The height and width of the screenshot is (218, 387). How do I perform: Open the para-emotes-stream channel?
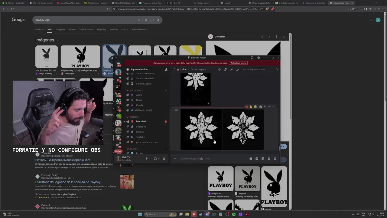[146, 142]
